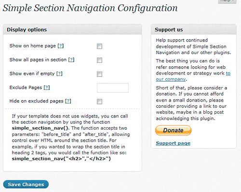This screenshot has height=192, width=241.
Task: Open help for Show on home page
Action: click(x=61, y=46)
